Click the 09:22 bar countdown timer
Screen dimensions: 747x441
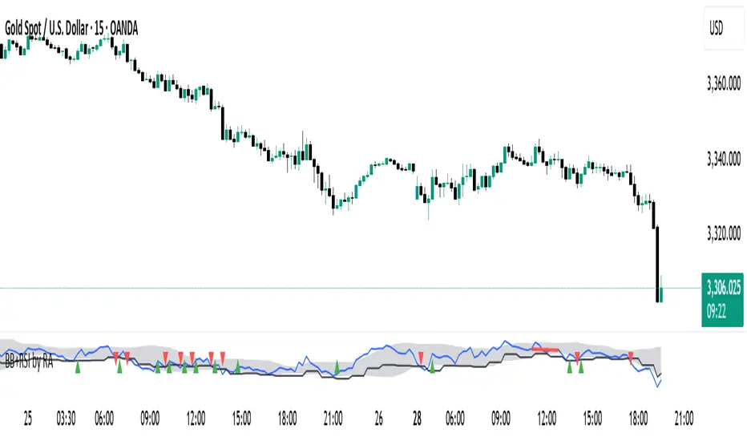tap(716, 312)
